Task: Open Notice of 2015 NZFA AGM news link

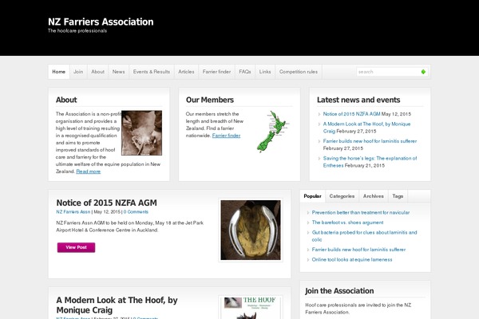Action: pyautogui.click(x=351, y=114)
